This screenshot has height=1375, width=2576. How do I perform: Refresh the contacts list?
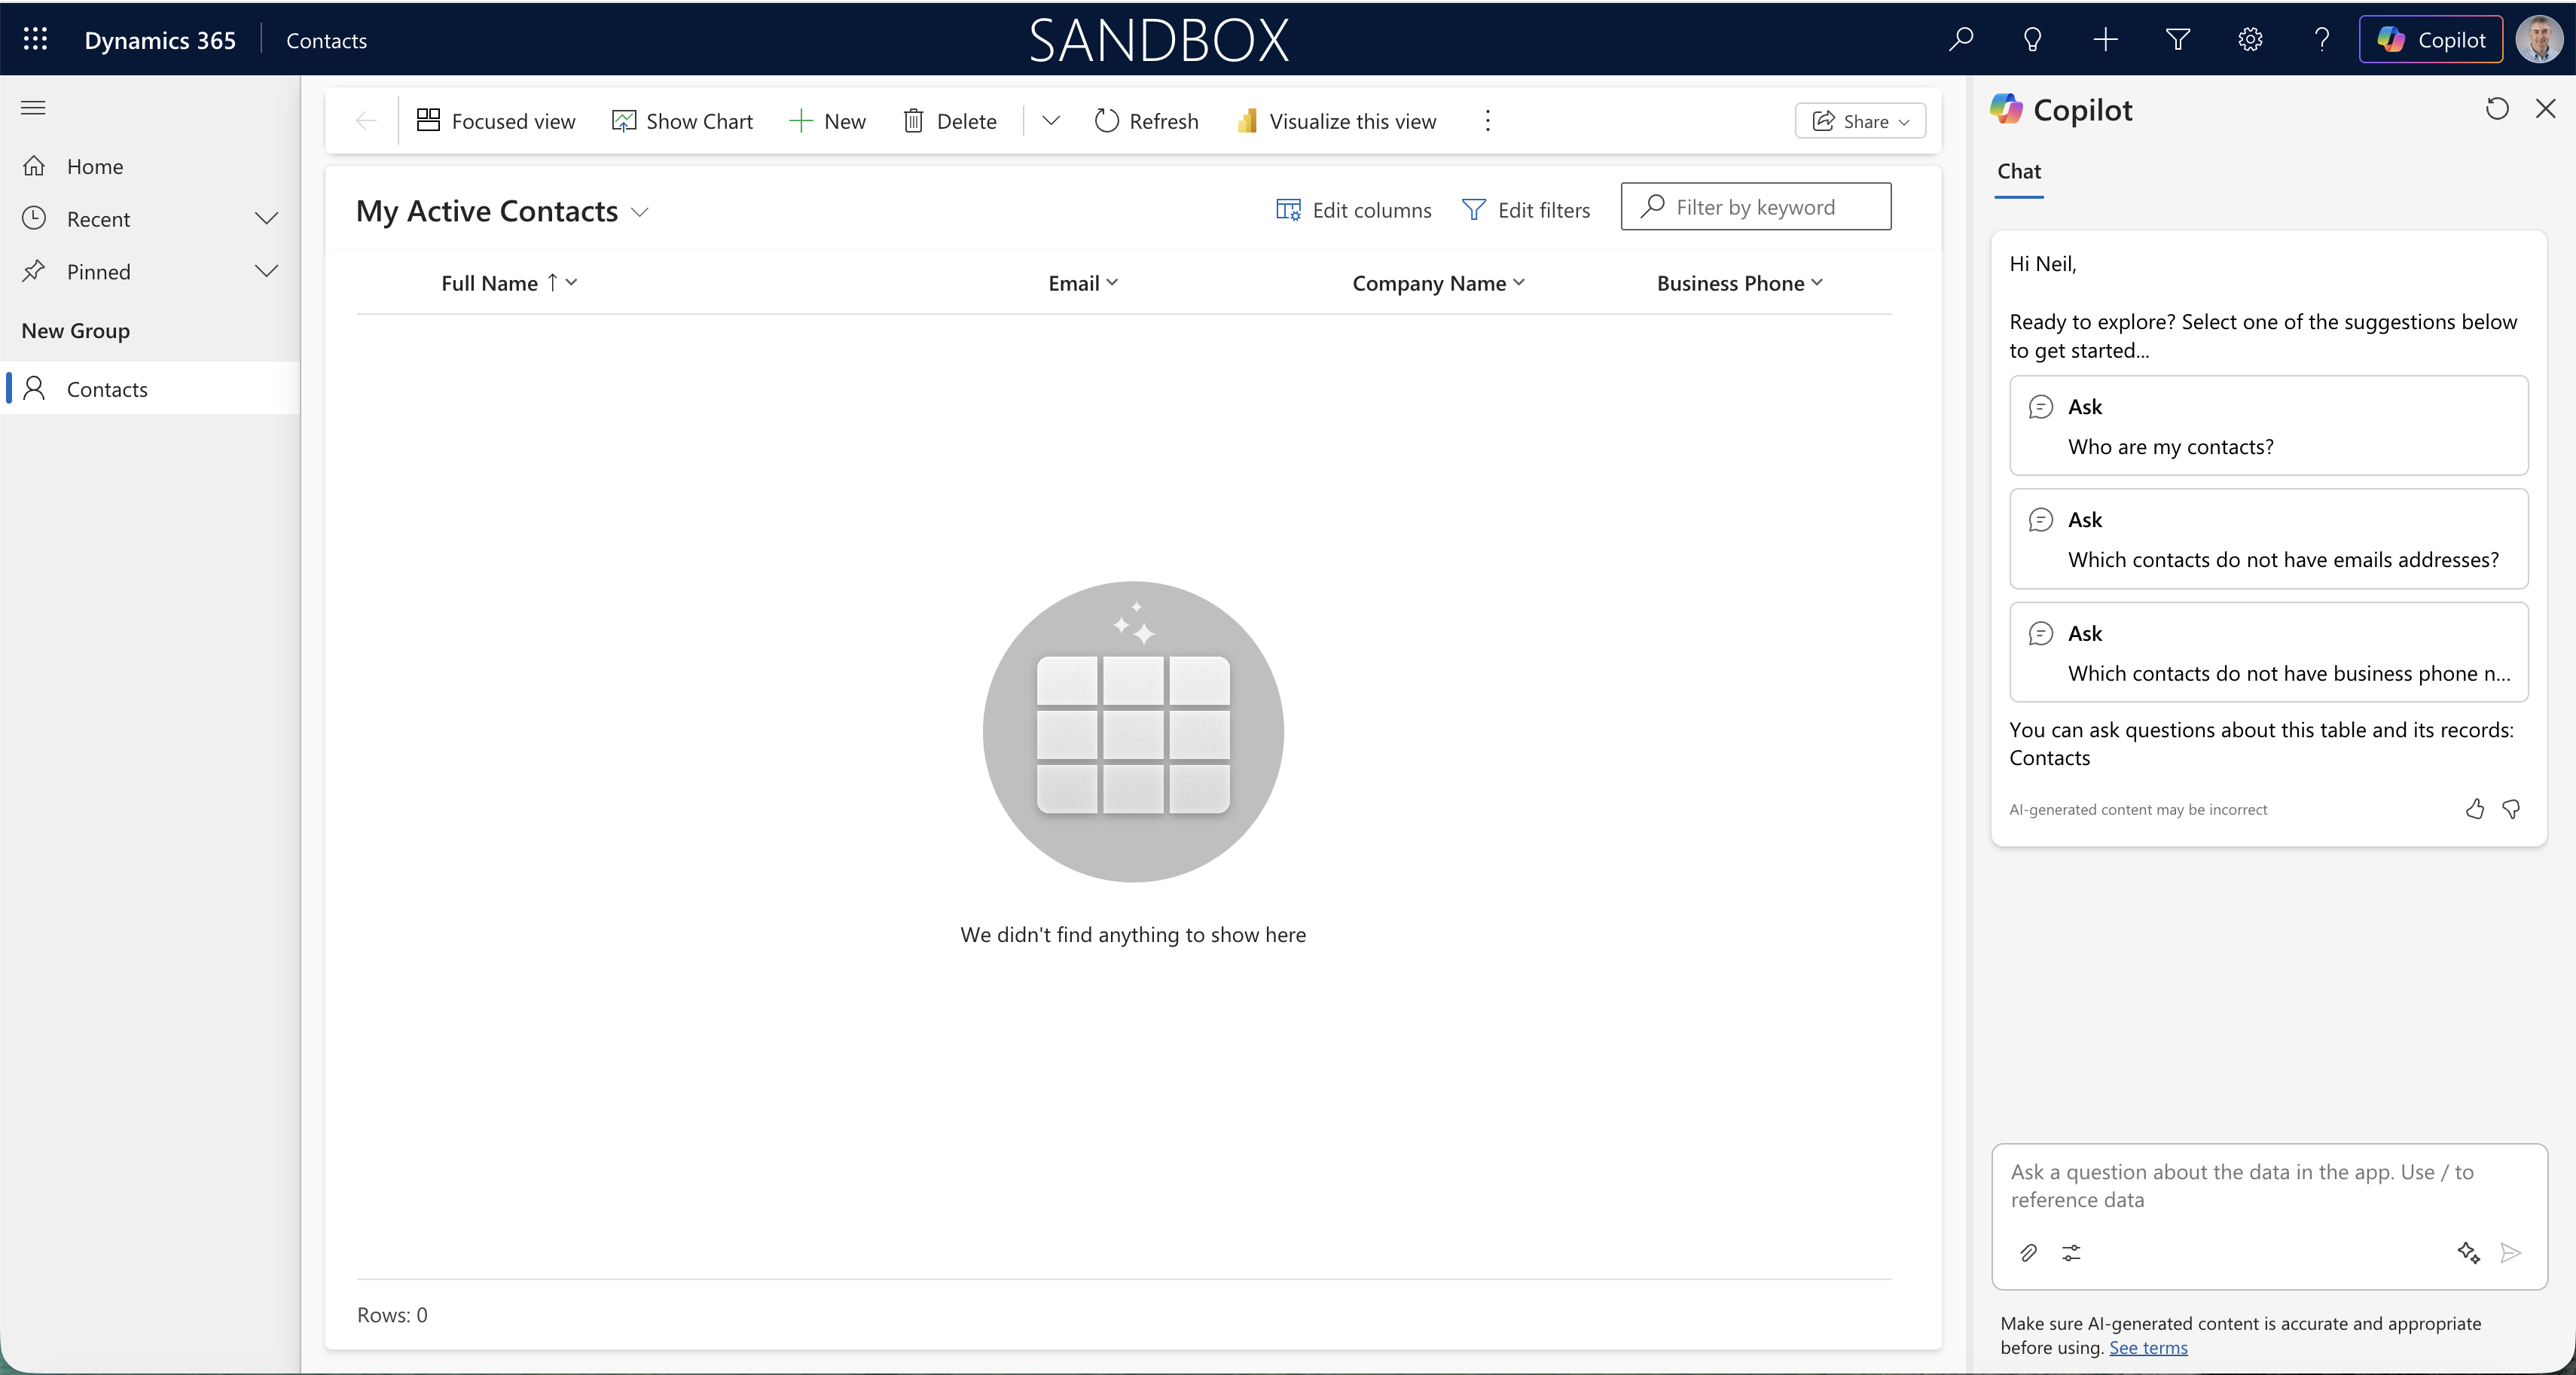[1146, 121]
